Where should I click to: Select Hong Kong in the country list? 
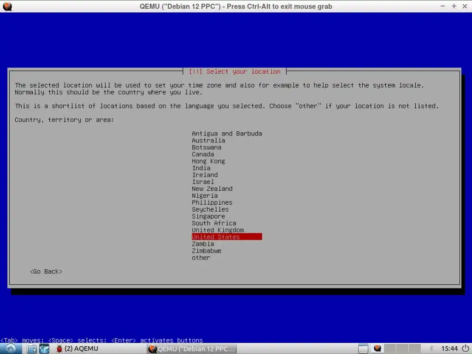[x=208, y=161]
